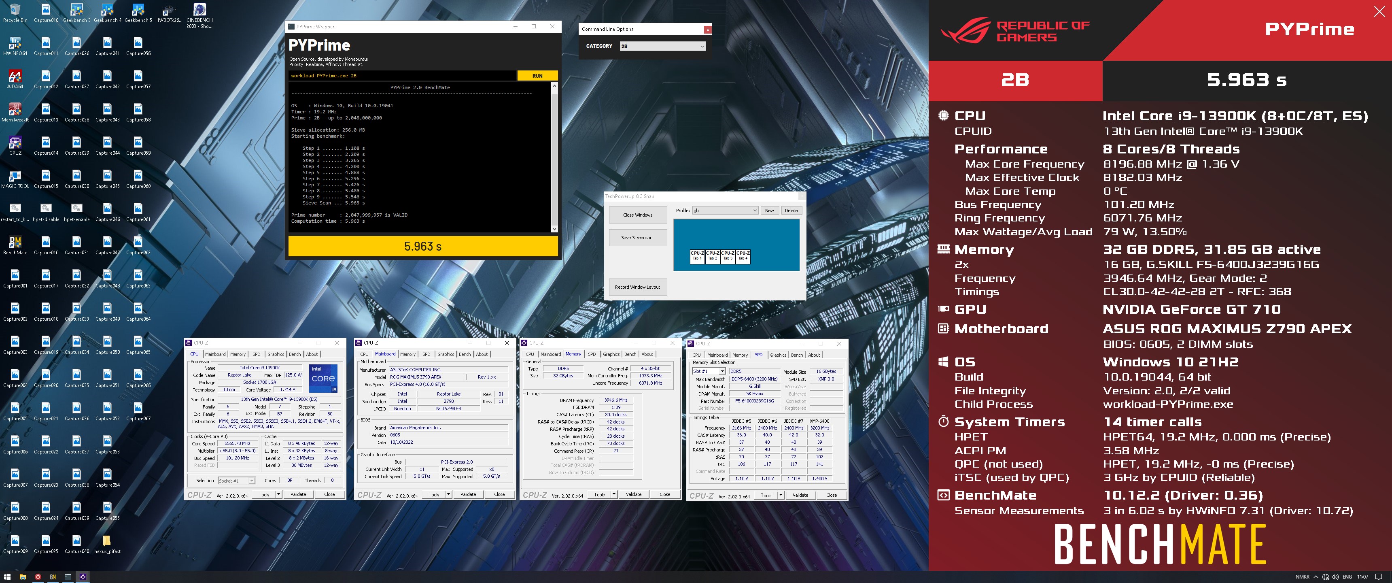Click the PYPrime output vertical scrollbar
Screen dimensions: 1392x583
click(554, 157)
